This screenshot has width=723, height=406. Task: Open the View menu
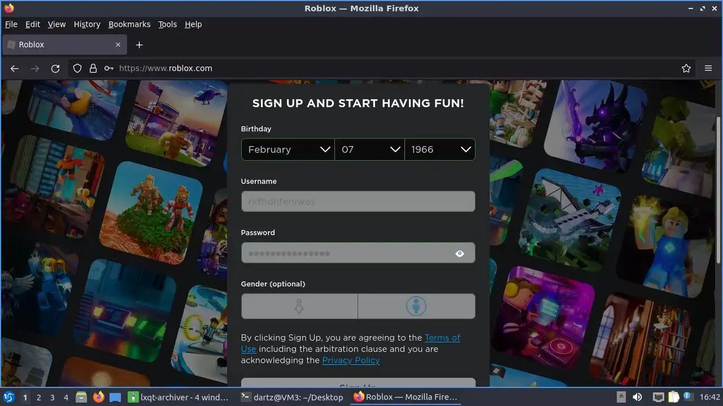[56, 24]
